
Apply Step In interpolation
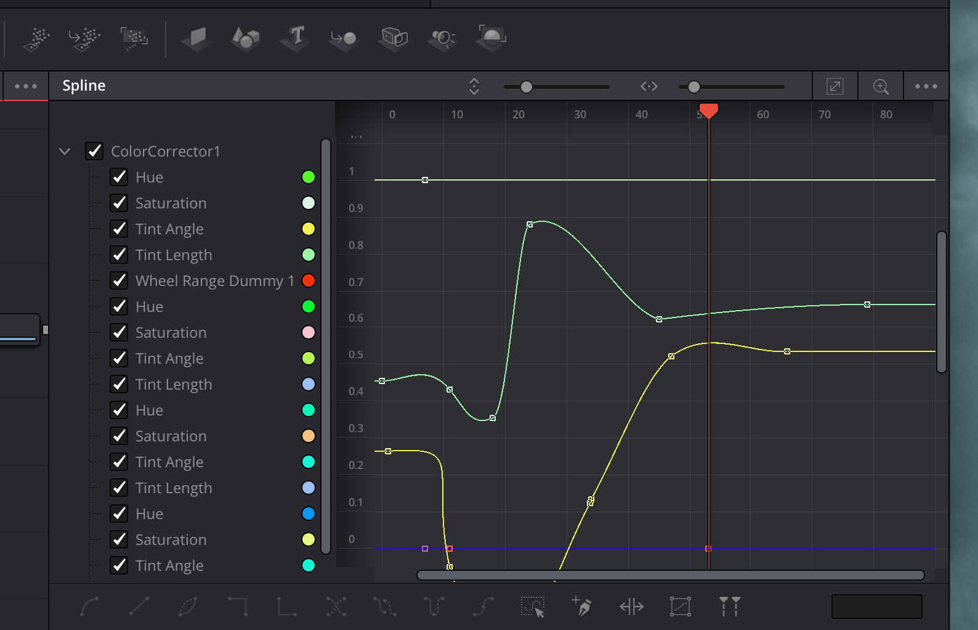238,607
